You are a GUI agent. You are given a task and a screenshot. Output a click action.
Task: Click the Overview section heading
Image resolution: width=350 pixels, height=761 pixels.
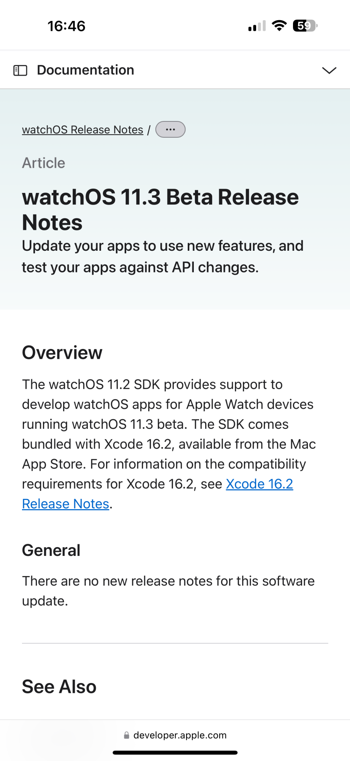(x=62, y=352)
